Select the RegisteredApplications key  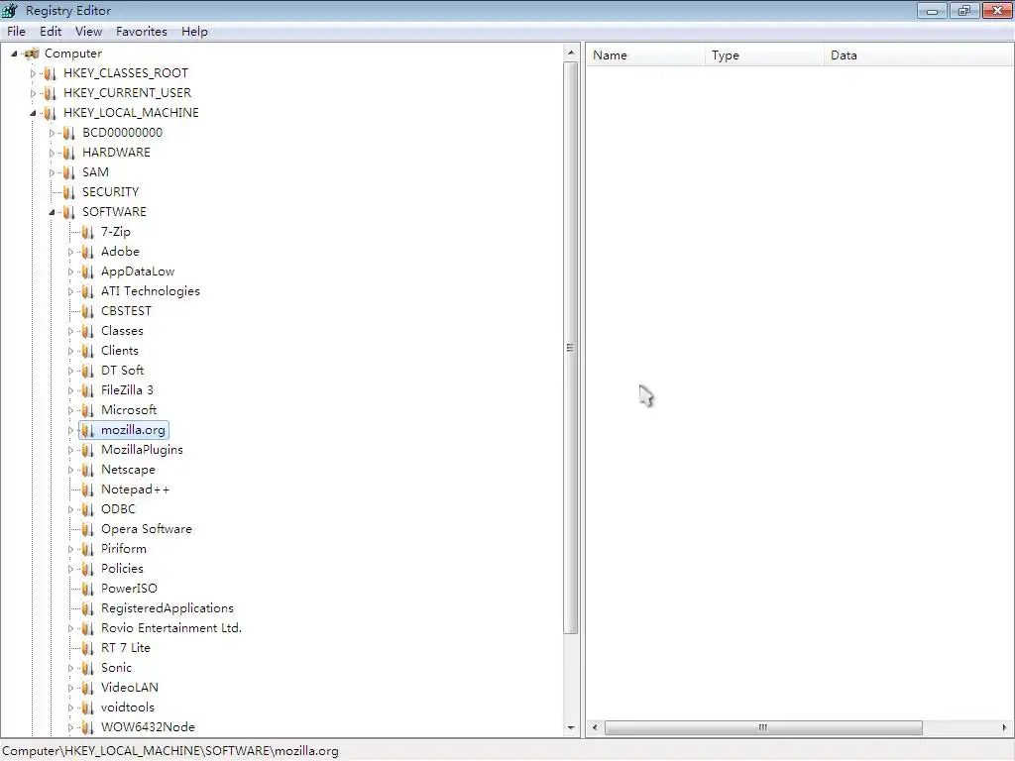167,608
